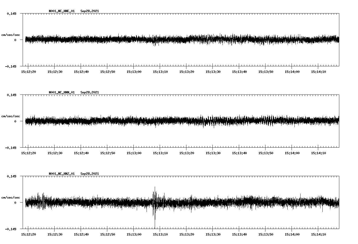The image size is (358, 244).
Task: Click the 15:14:10 time label under the HNE plot
Action: (318, 72)
